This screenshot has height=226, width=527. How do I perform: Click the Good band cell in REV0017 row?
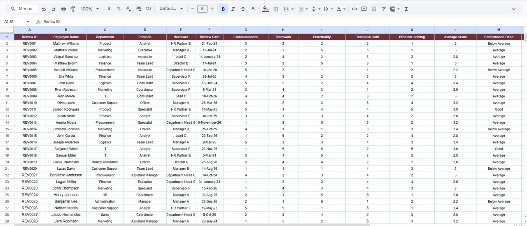point(499,149)
